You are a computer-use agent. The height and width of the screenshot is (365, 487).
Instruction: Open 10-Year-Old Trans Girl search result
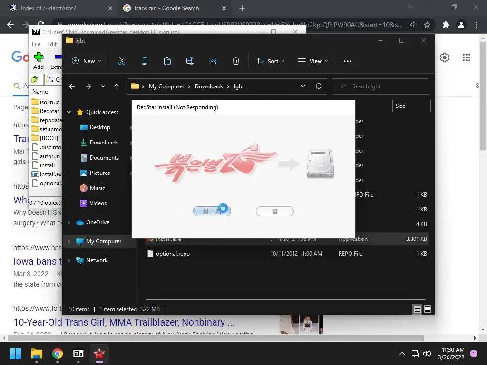pyautogui.click(x=124, y=323)
